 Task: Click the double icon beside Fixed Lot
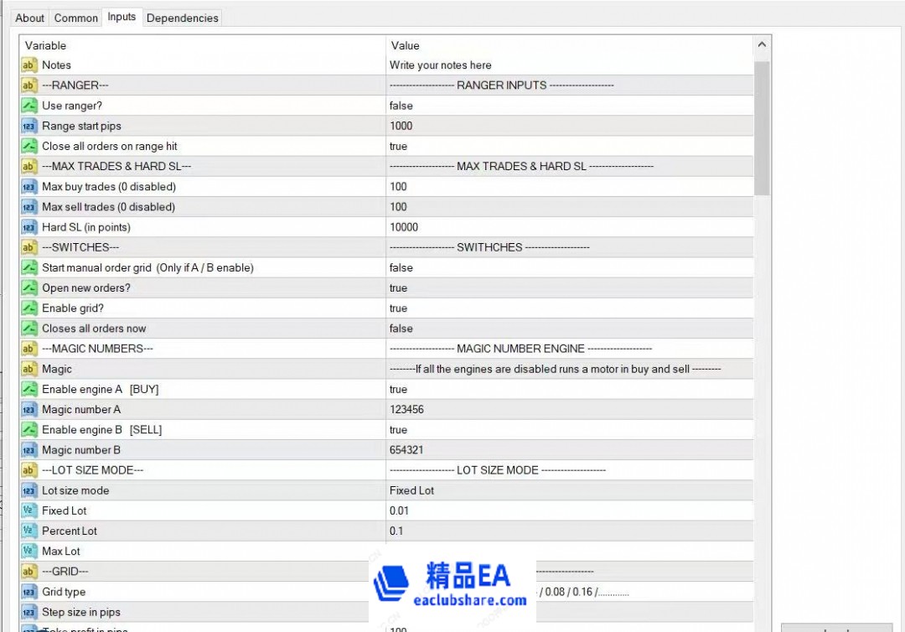[x=29, y=510]
